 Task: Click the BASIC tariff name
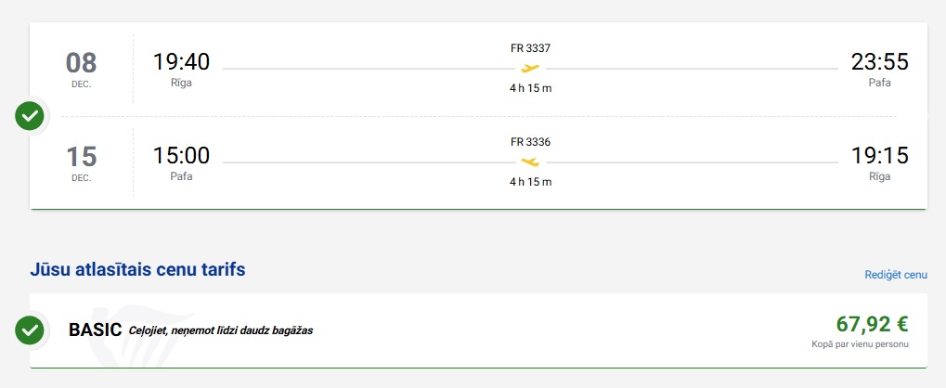pos(96,330)
